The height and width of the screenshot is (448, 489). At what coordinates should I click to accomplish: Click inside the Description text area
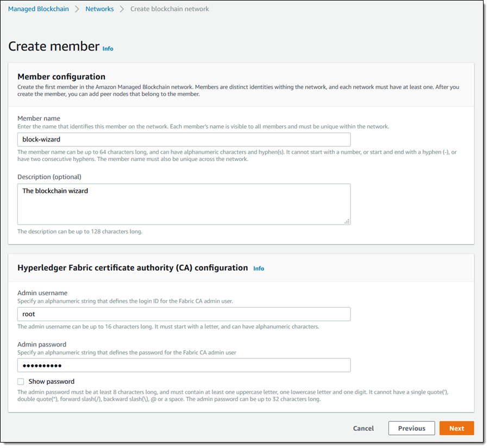click(184, 204)
